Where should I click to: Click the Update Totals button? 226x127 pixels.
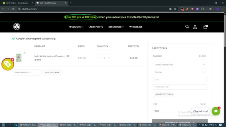coord(164,95)
